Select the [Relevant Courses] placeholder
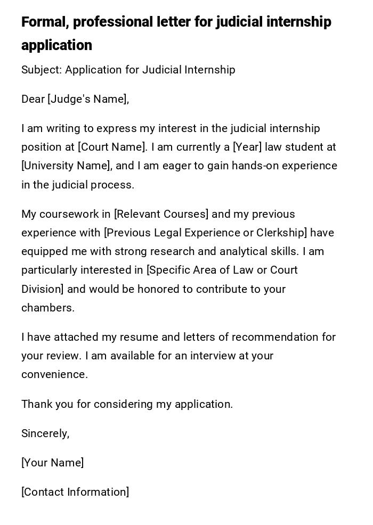This screenshot has height=525, width=373. (161, 214)
